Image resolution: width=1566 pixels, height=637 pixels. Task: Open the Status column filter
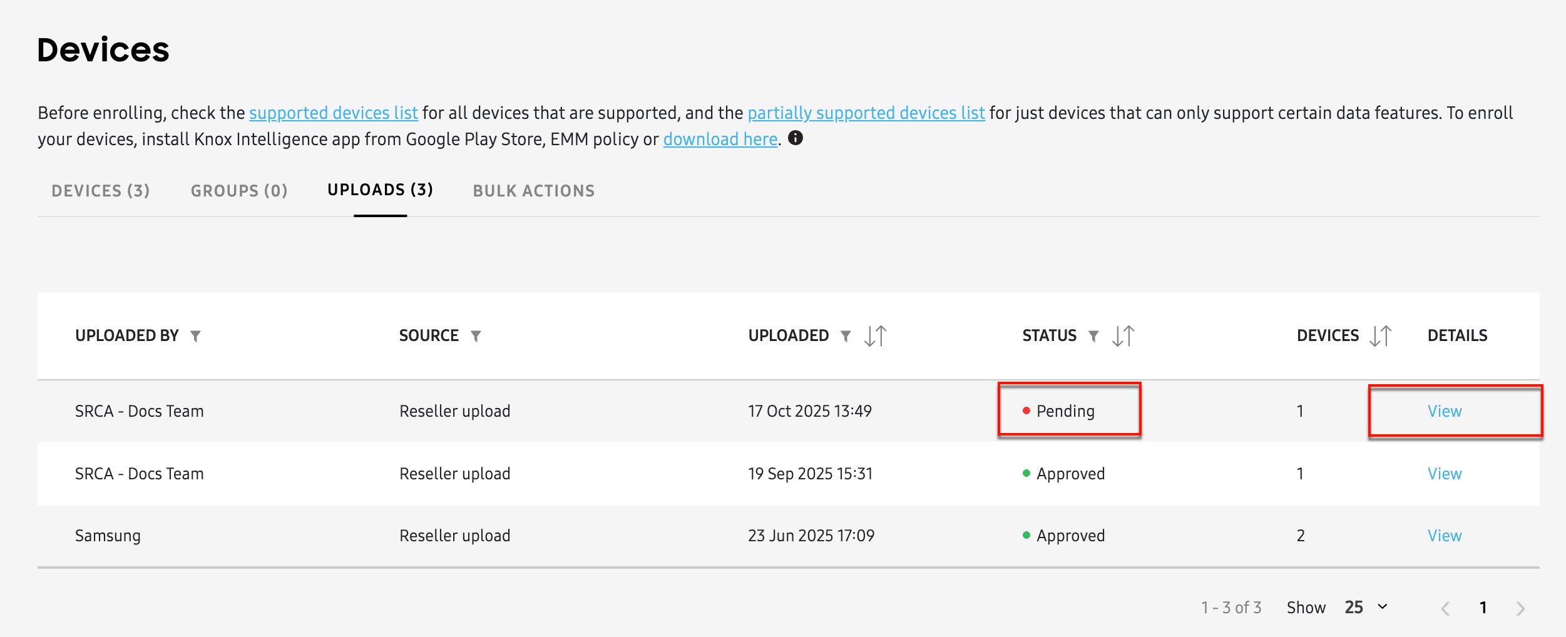point(1093,336)
